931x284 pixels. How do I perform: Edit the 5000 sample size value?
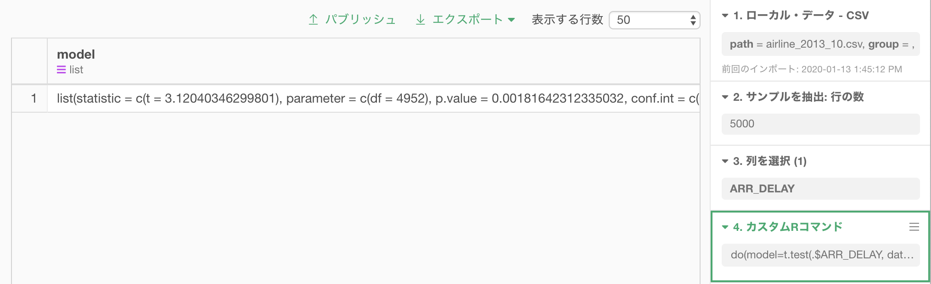coord(820,124)
